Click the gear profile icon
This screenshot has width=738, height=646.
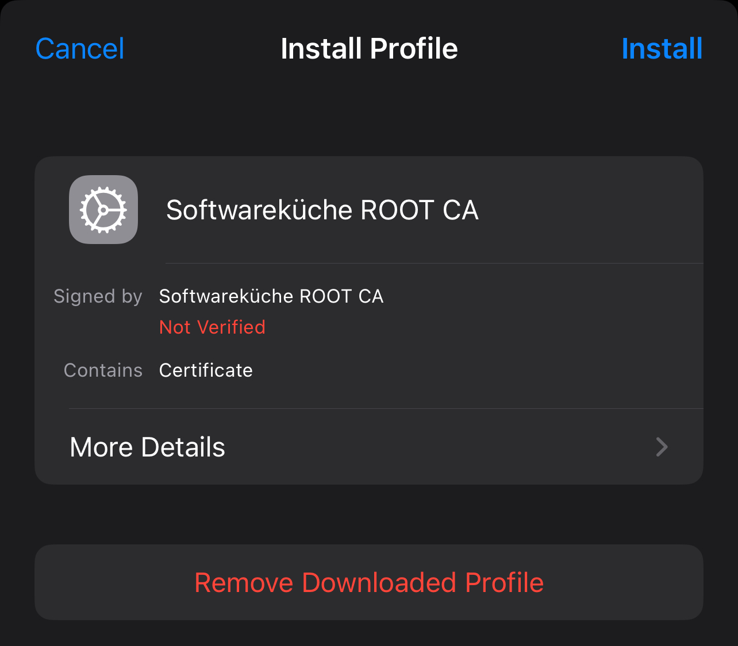[x=103, y=210]
